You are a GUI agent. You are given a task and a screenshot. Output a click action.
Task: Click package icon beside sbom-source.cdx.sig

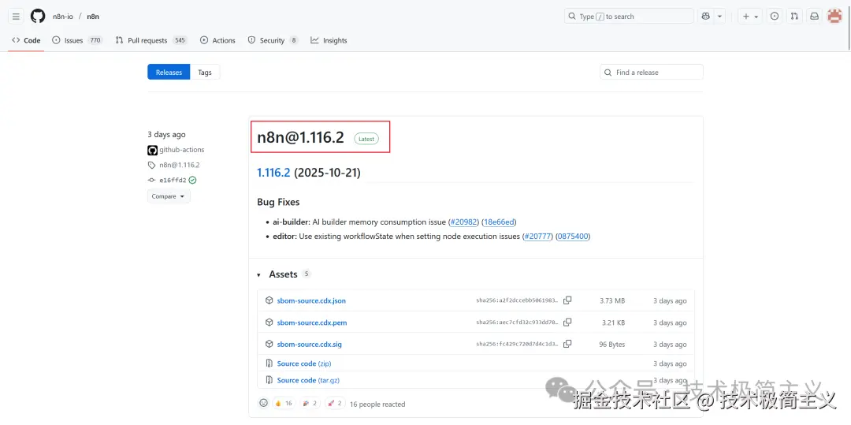tap(269, 344)
